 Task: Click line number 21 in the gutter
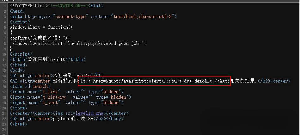coord(4,114)
